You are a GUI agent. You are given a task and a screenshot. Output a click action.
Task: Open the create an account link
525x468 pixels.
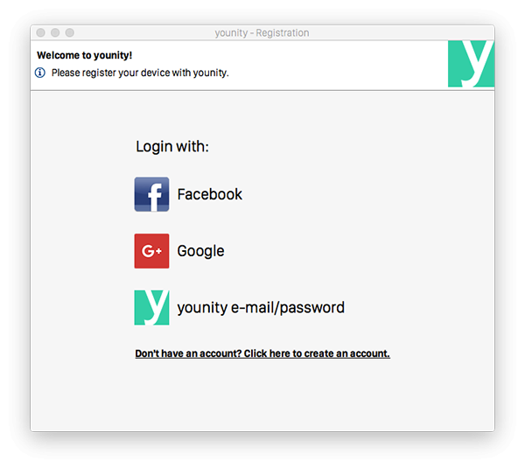[262, 353]
